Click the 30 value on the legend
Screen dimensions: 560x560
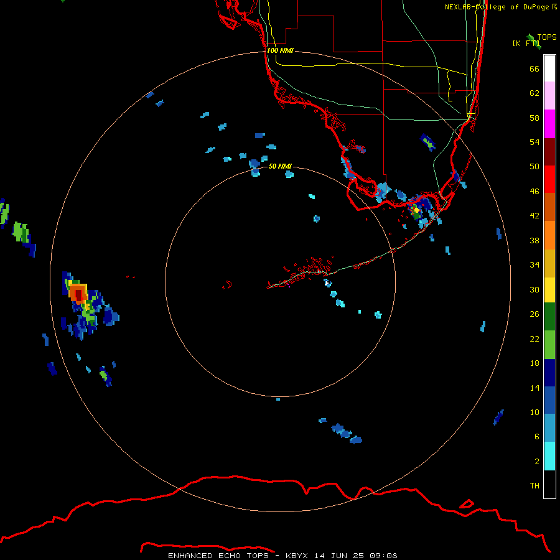534,289
